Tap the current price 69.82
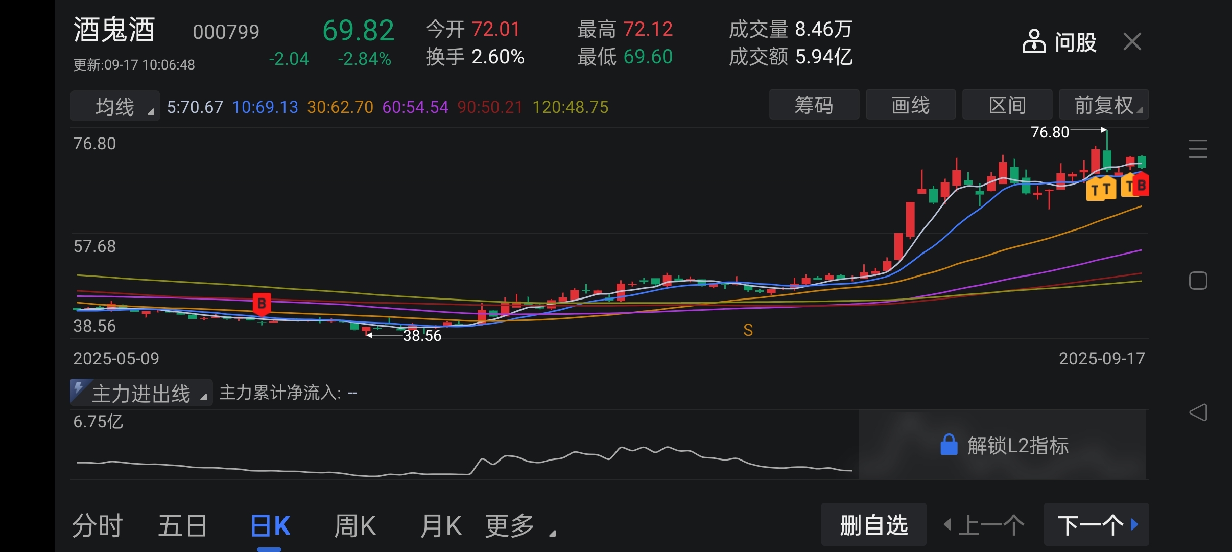 tap(358, 31)
